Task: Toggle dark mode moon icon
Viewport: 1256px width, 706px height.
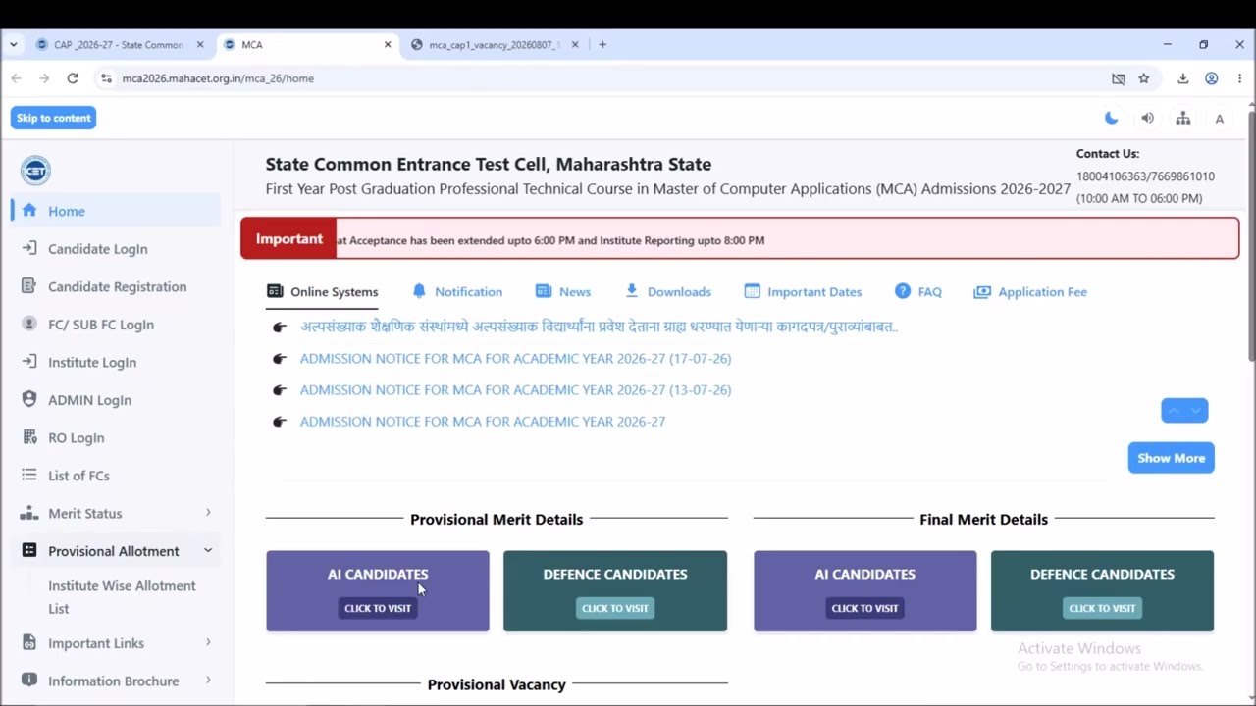Action: [1111, 118]
